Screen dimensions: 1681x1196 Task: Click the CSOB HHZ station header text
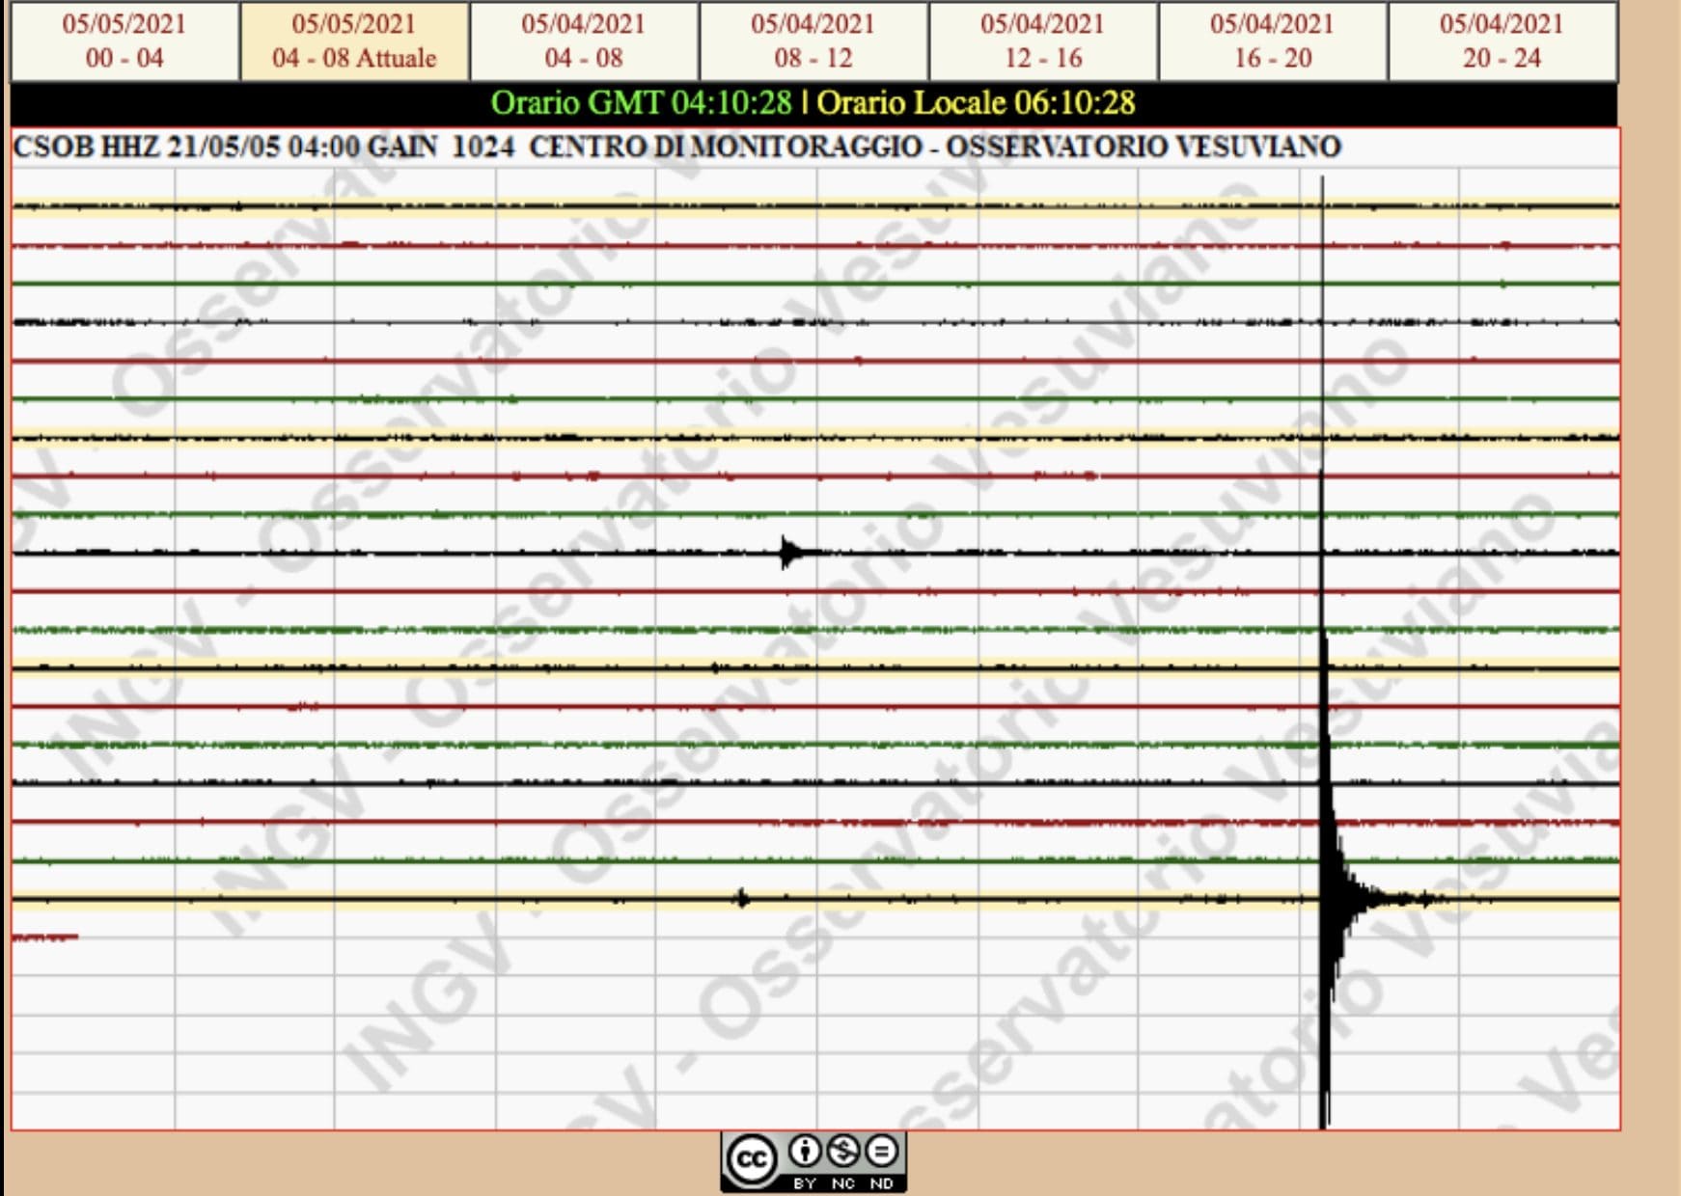click(x=263, y=147)
